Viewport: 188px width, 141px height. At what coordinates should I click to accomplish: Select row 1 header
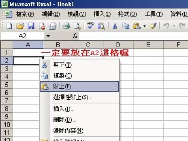click(7, 53)
